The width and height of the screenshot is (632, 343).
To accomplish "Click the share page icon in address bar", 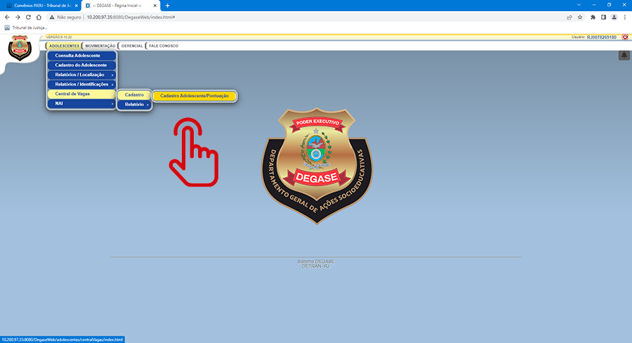I will (x=569, y=17).
